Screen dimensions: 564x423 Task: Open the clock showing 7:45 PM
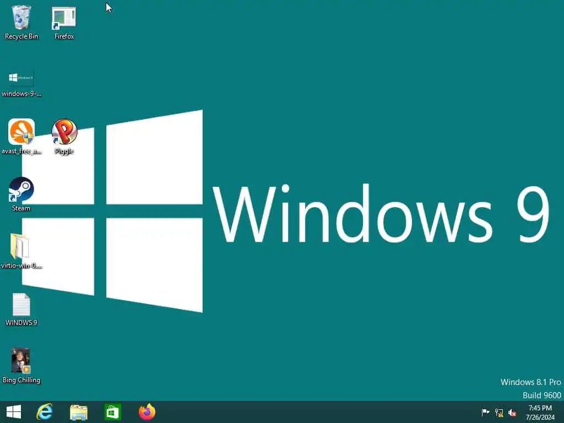click(540, 412)
